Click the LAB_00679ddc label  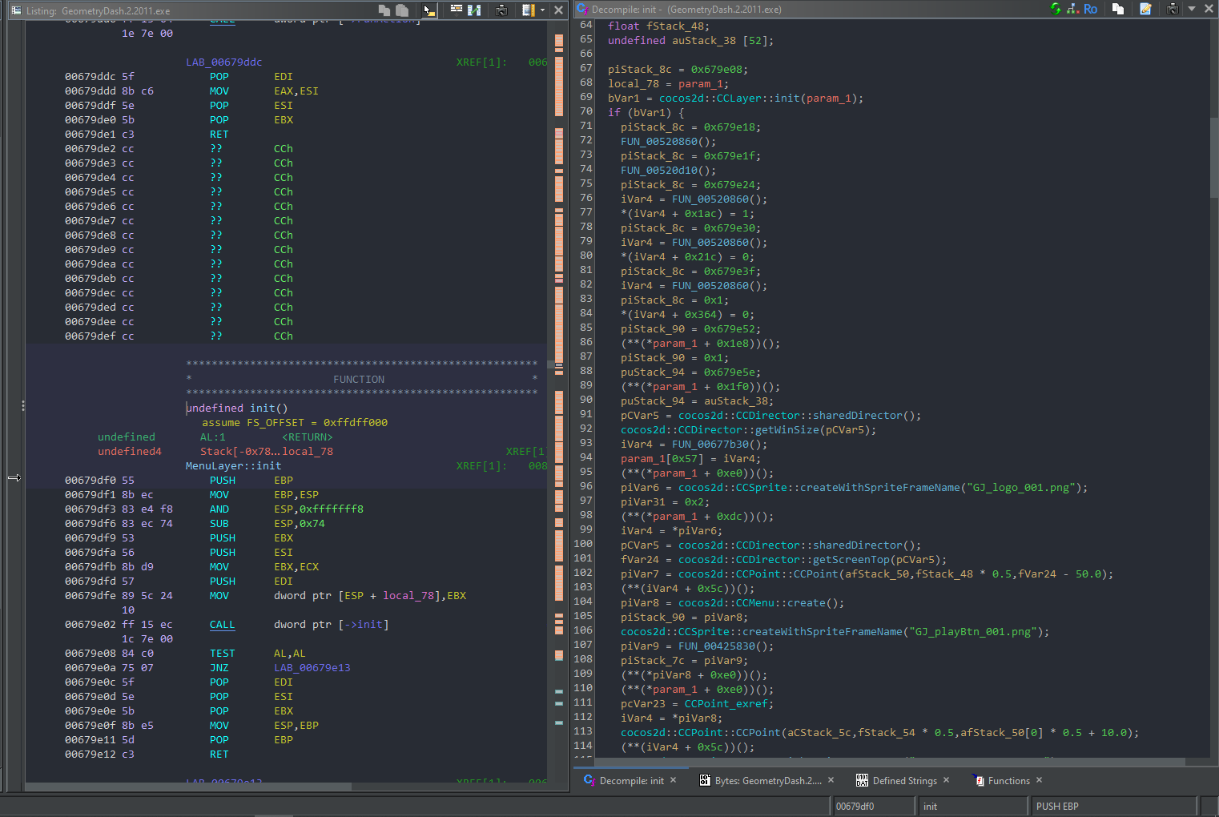223,62
